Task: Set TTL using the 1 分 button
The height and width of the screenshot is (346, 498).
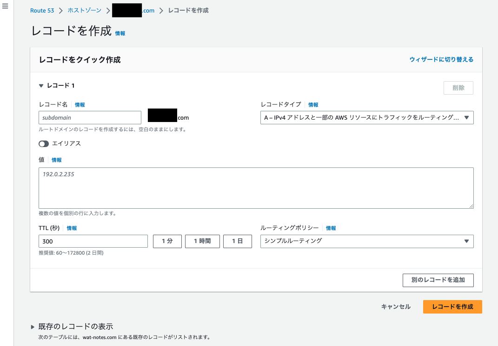Action: tap(167, 241)
